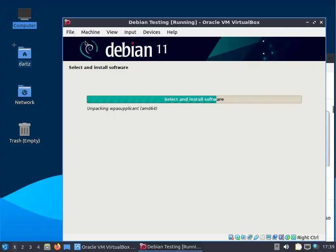Image resolution: width=336 pixels, height=252 pixels.
Task: Click the CPU virtualization status icon
Action: coord(281,237)
